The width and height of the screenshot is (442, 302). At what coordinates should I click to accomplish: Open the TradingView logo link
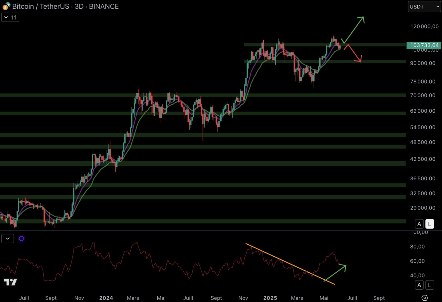pyautogui.click(x=10, y=282)
